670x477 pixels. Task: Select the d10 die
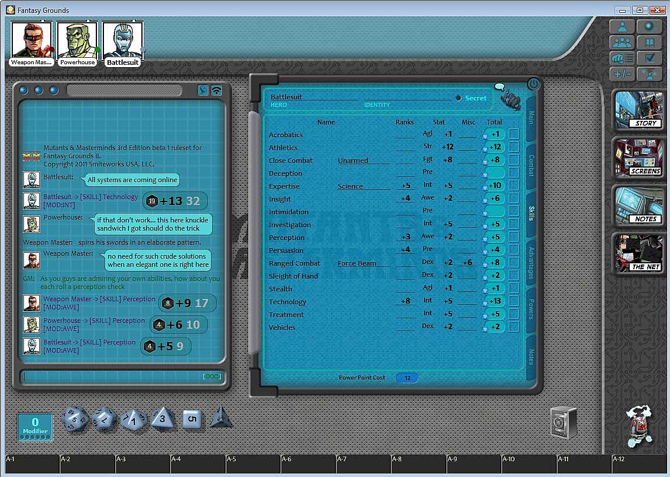pos(133,419)
